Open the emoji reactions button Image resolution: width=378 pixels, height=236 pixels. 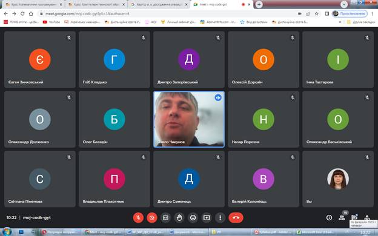pos(193,218)
